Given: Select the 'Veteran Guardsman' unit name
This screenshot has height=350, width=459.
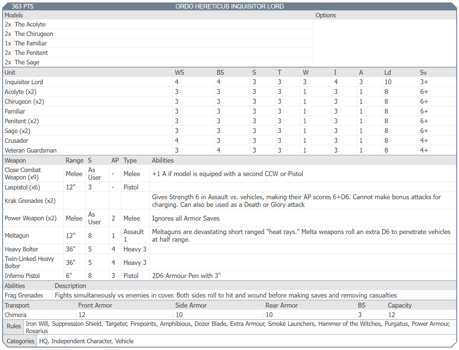Looking at the screenshot, I should pyautogui.click(x=31, y=150).
